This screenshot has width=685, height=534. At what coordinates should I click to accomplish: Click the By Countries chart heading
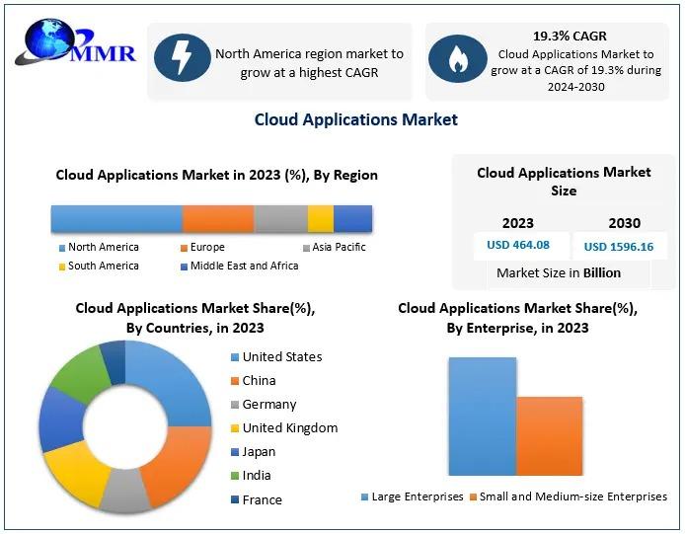195,318
